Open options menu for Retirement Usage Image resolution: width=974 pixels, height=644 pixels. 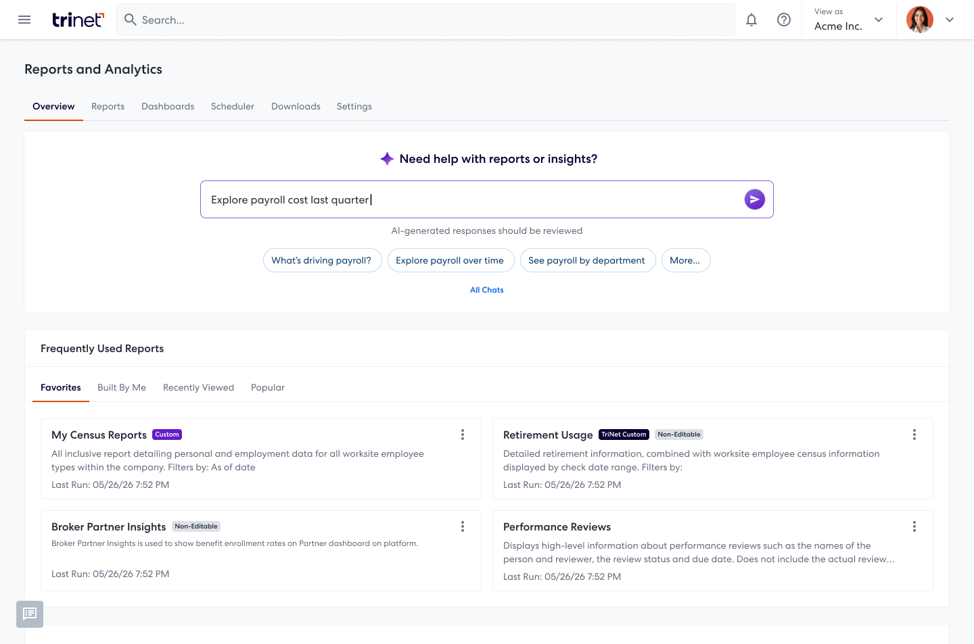914,435
